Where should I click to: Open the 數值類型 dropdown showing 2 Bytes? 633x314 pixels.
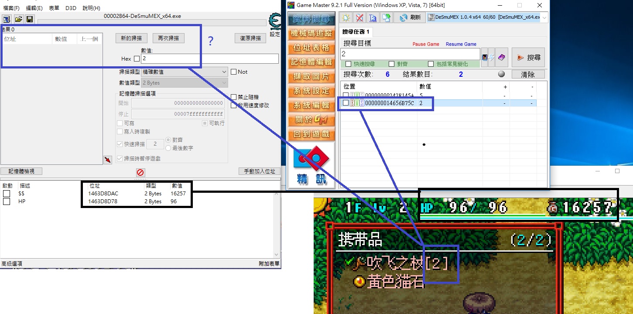(x=185, y=83)
